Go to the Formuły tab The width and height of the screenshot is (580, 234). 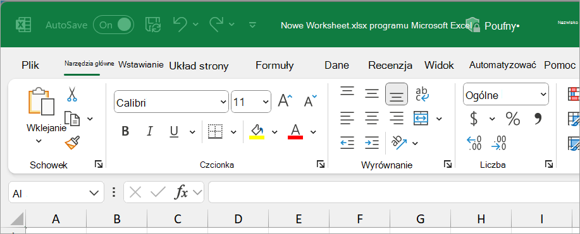coord(275,66)
